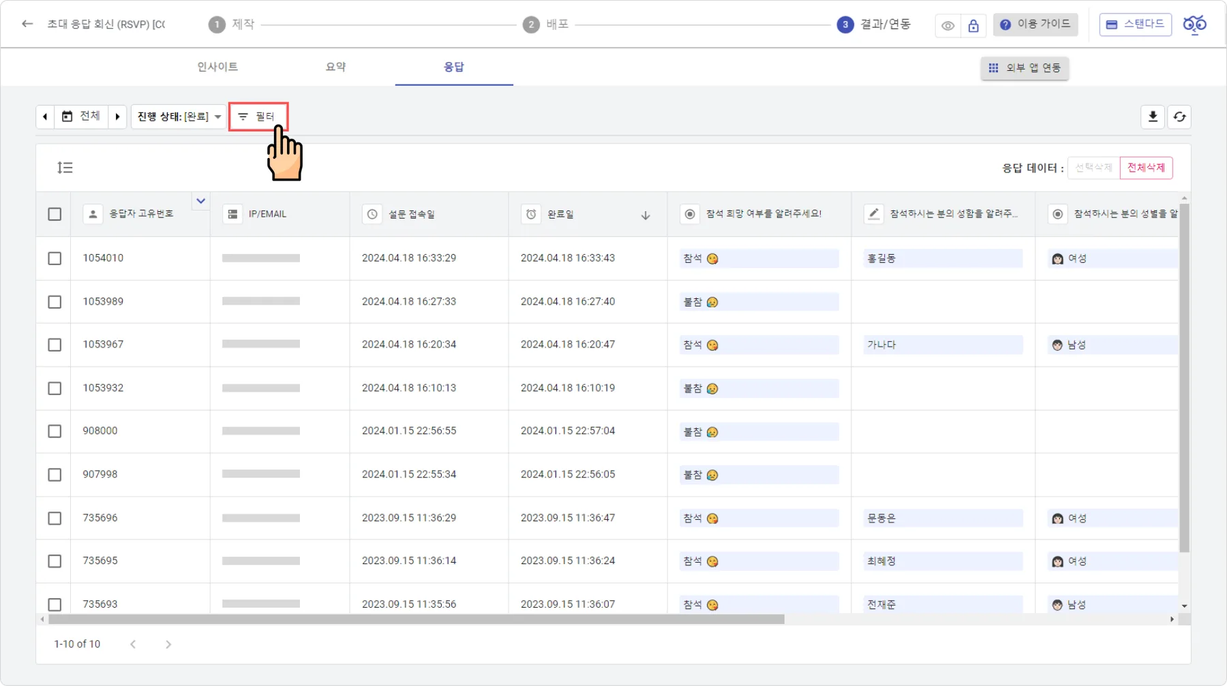Click previous date range arrow
Viewport: 1227px width, 686px height.
(x=45, y=116)
